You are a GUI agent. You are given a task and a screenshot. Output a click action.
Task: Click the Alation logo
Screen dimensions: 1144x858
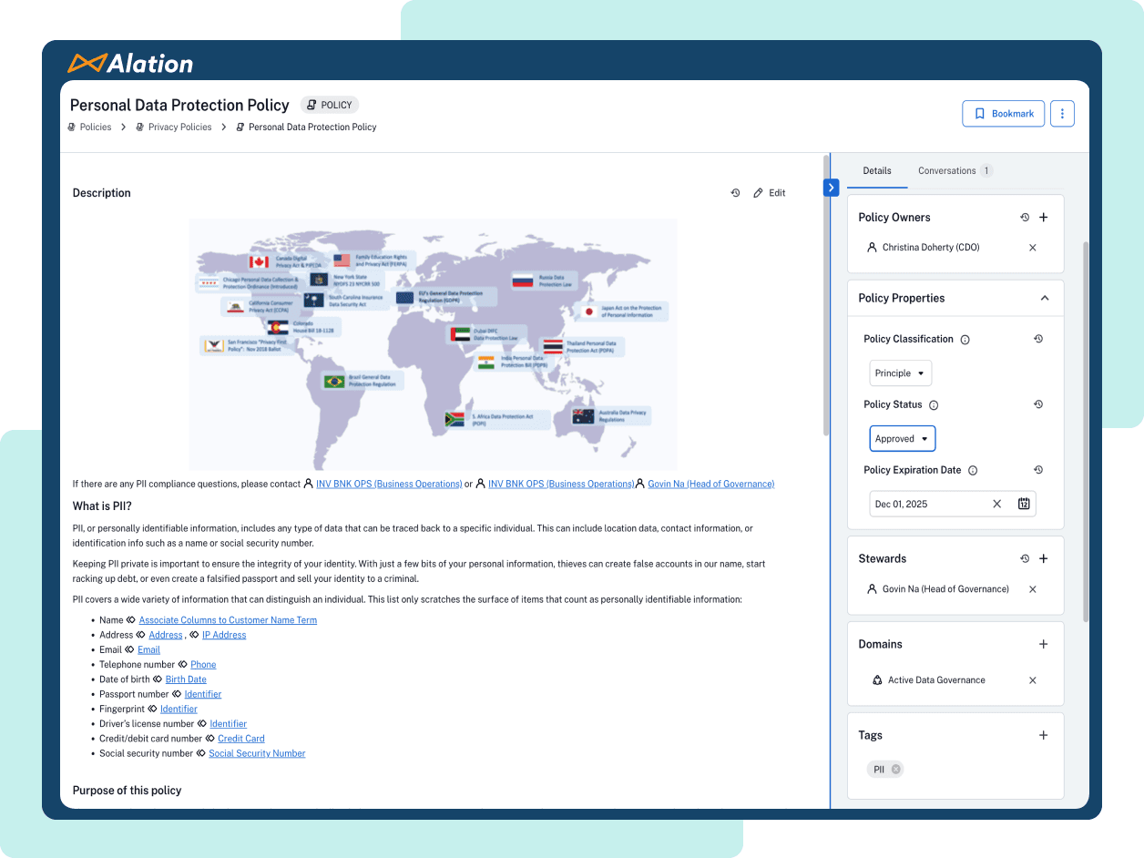pyautogui.click(x=130, y=64)
